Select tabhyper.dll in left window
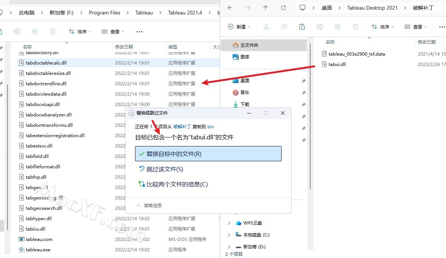Image resolution: width=446 pixels, height=258 pixels. pyautogui.click(x=39, y=219)
